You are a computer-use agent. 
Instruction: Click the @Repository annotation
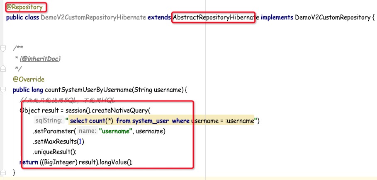tap(24, 7)
